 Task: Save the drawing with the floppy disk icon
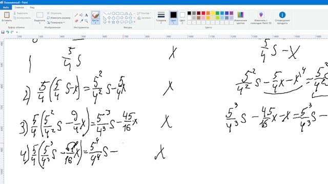tap(3, 32)
